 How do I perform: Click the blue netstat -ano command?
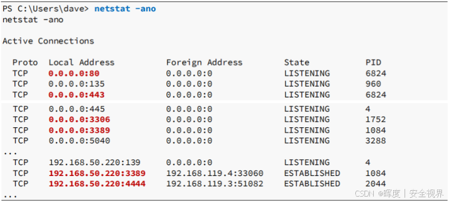tap(125, 9)
